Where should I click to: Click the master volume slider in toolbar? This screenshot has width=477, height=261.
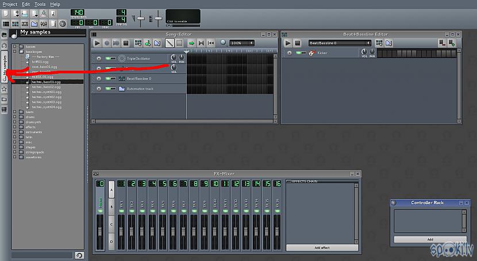click(x=141, y=18)
